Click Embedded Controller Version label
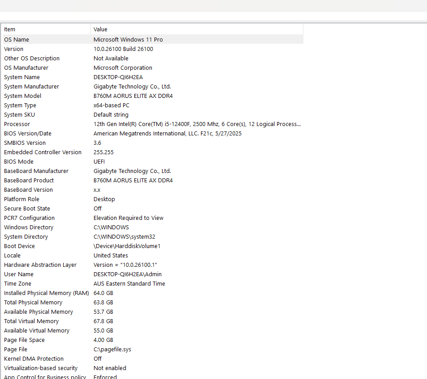 (x=43, y=152)
